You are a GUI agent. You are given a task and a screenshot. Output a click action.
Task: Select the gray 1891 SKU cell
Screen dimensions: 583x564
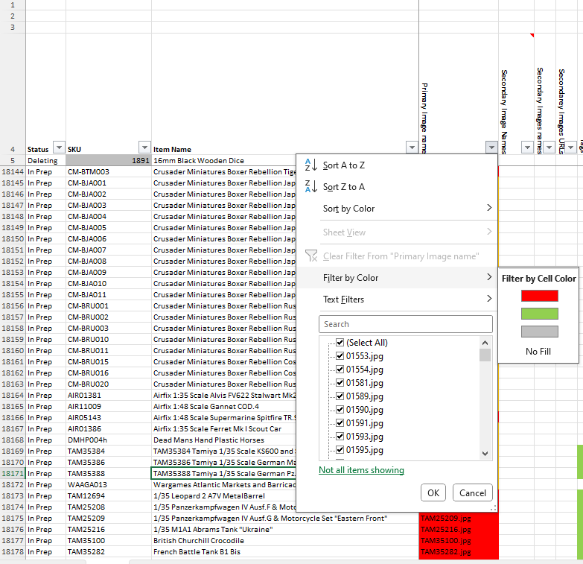(x=109, y=160)
